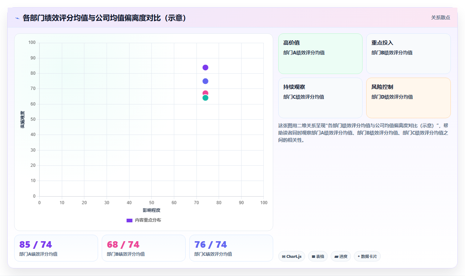This screenshot has width=465, height=276.
Task: Click the 实施难度 y-axis label
Action: pyautogui.click(x=23, y=120)
